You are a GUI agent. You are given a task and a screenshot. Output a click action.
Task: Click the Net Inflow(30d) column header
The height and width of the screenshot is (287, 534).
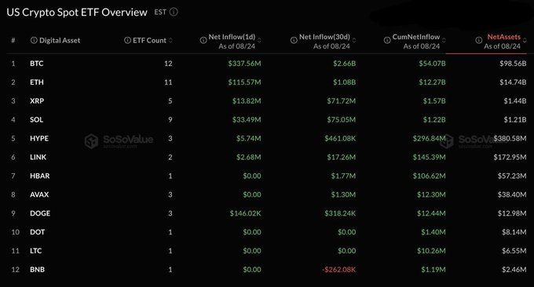coord(324,37)
